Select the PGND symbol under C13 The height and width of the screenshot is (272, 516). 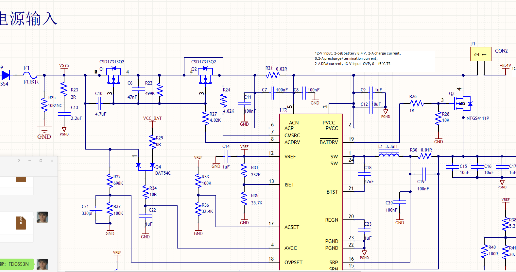pyautogui.click(x=64, y=132)
